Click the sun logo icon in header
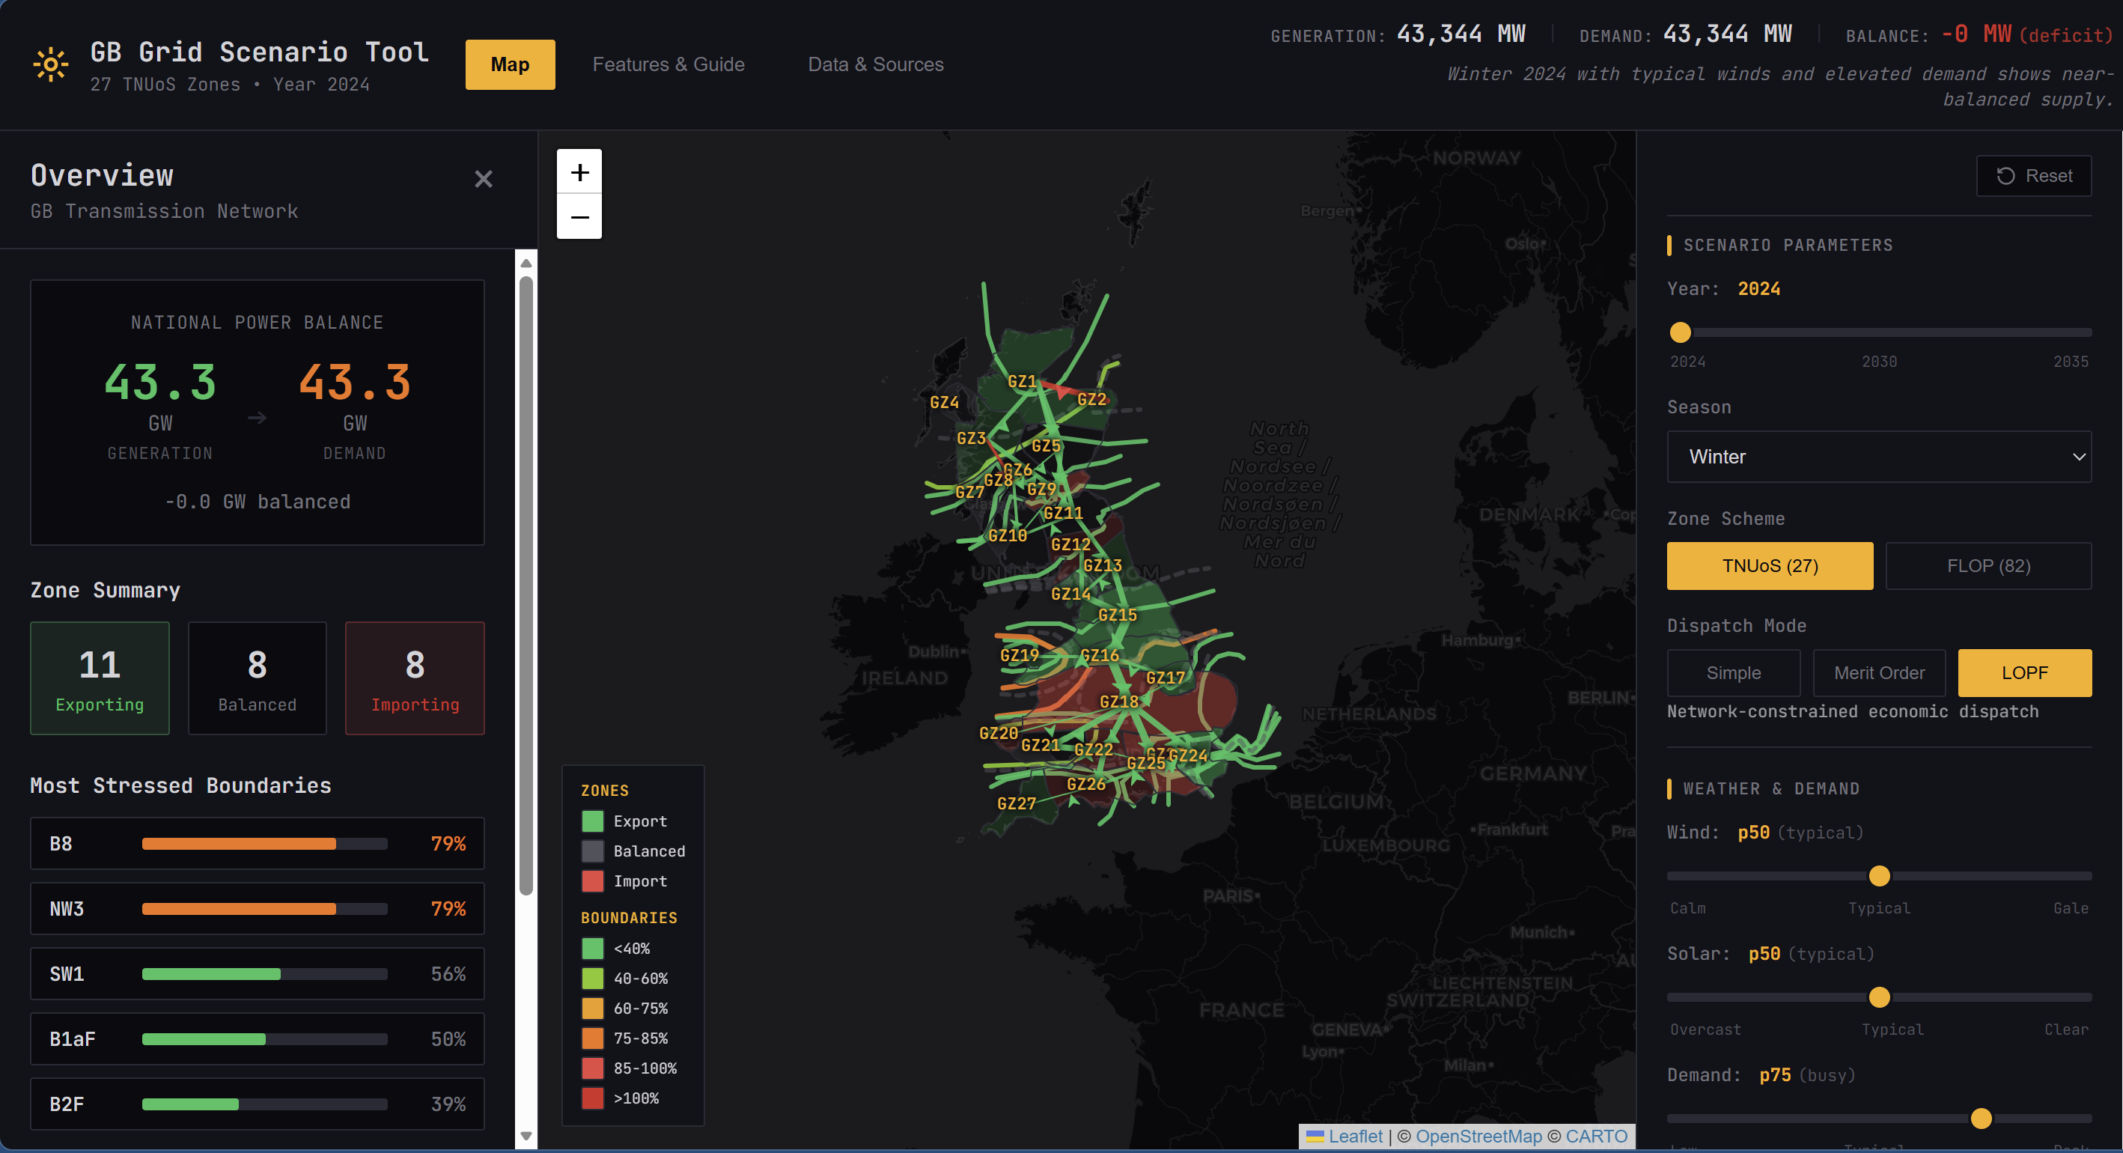This screenshot has height=1153, width=2123. click(50, 64)
